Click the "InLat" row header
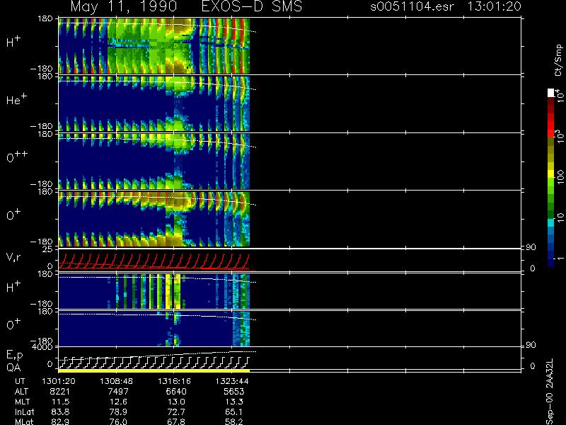The height and width of the screenshot is (425, 566). [25, 412]
